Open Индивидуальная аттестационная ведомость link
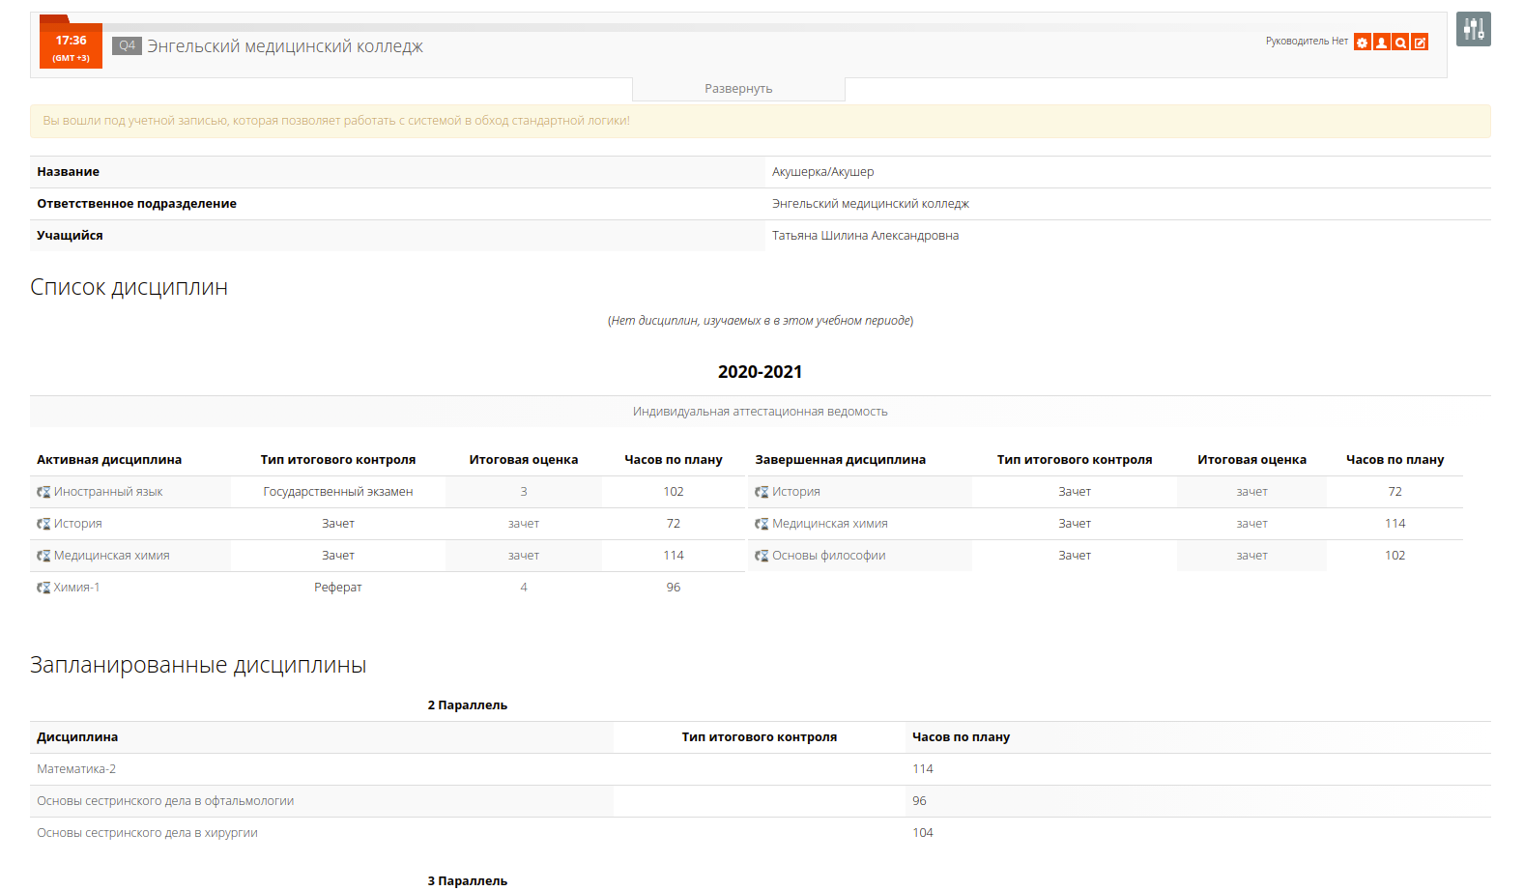The height and width of the screenshot is (891, 1524). coord(761,412)
